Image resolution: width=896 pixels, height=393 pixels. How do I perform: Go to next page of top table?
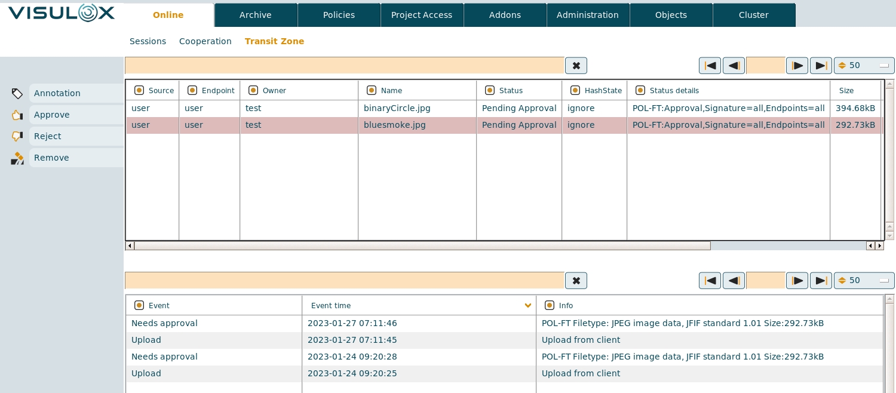[x=797, y=66]
